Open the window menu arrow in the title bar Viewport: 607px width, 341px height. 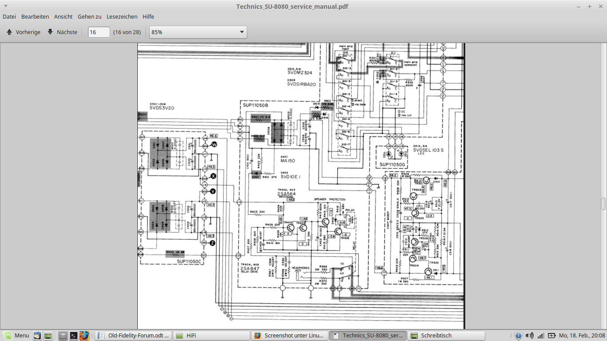[x=6, y=6]
